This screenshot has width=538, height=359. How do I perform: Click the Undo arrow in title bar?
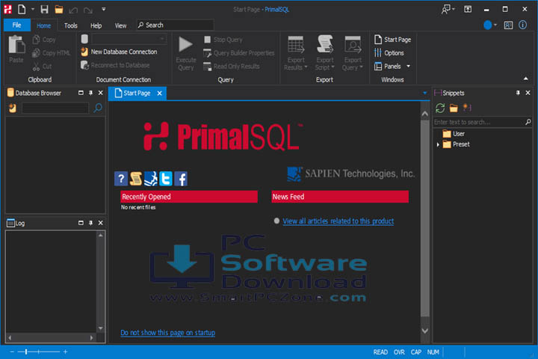(x=73, y=10)
